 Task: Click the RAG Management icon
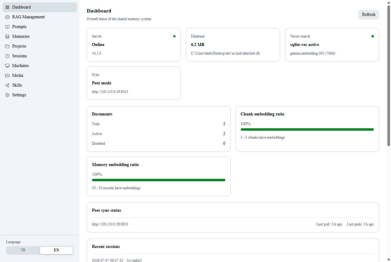[x=7, y=17]
